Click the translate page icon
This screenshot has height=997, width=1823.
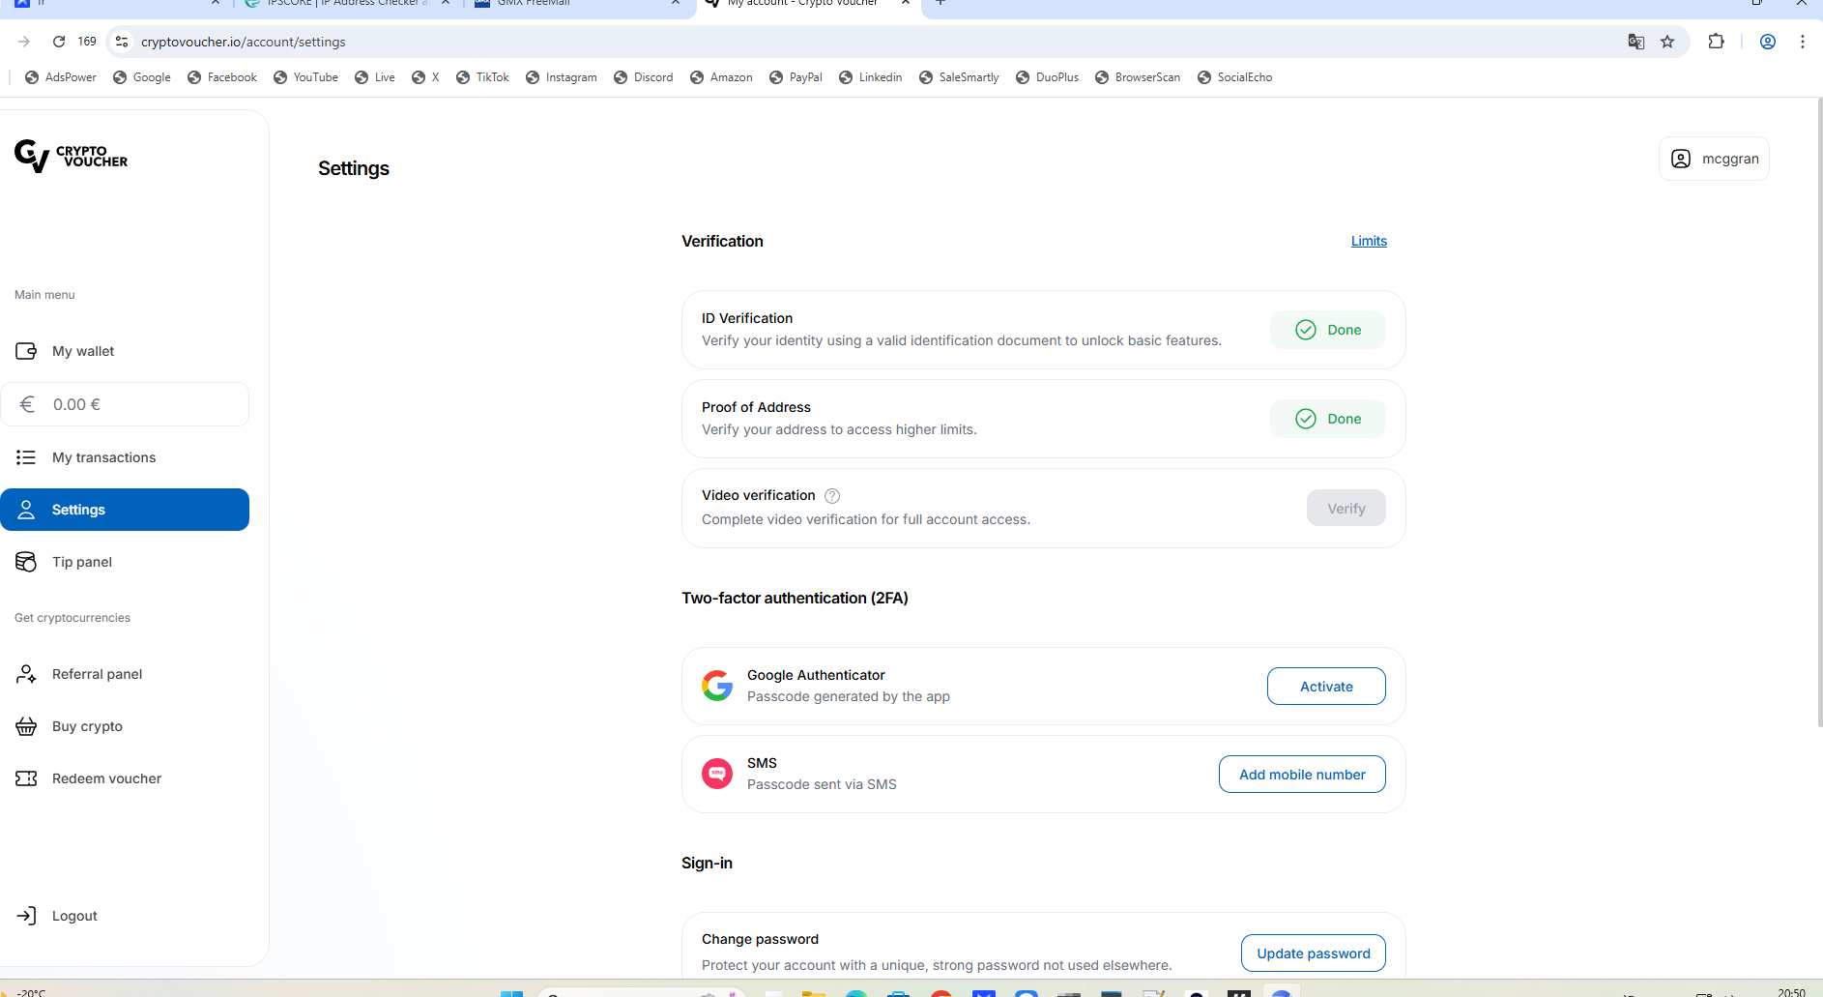click(1635, 42)
